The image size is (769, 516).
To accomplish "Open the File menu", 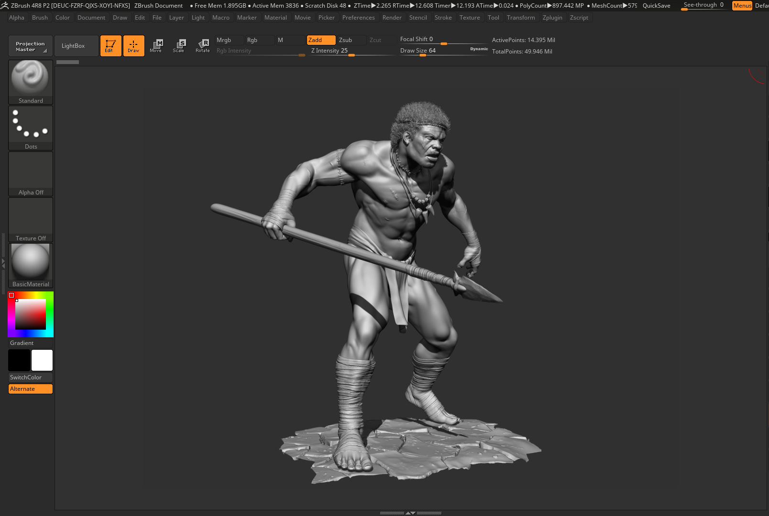I will 157,18.
